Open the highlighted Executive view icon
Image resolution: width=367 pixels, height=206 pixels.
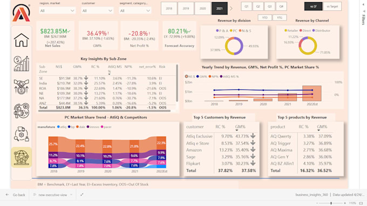coord(21,157)
